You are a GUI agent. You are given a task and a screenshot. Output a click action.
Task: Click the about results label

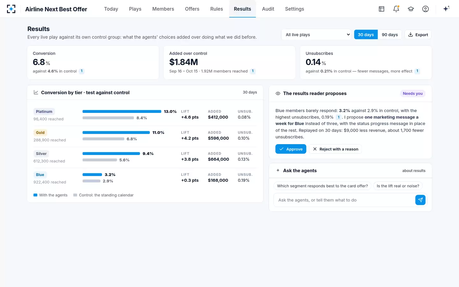pyautogui.click(x=414, y=171)
